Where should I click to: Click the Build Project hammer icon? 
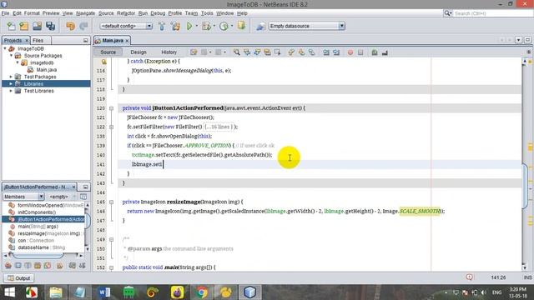162,26
